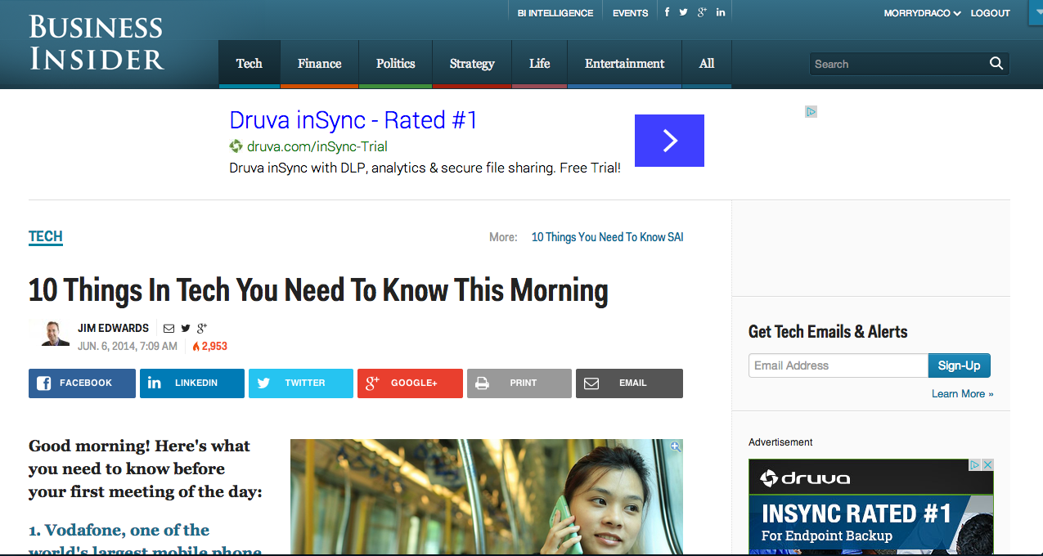The width and height of the screenshot is (1043, 556).
Task: Click 'JUN. 6, 2014, 7:09 AM' timestamp
Action: tap(128, 347)
